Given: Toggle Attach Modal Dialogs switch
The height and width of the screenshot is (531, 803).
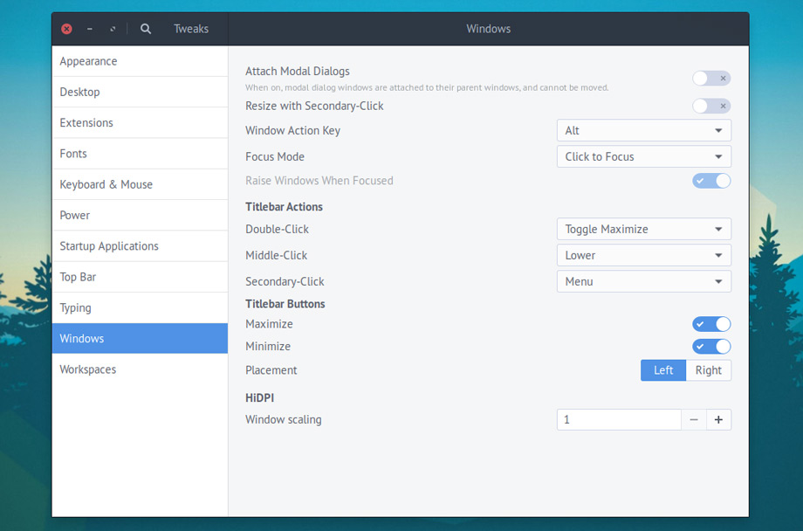Looking at the screenshot, I should tap(711, 79).
